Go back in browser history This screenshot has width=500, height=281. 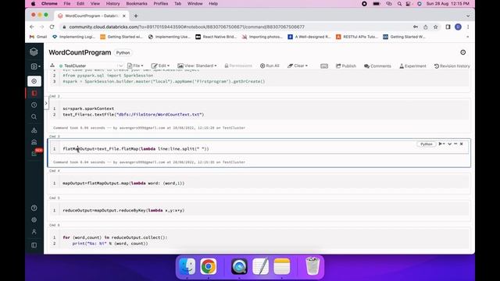click(32, 27)
